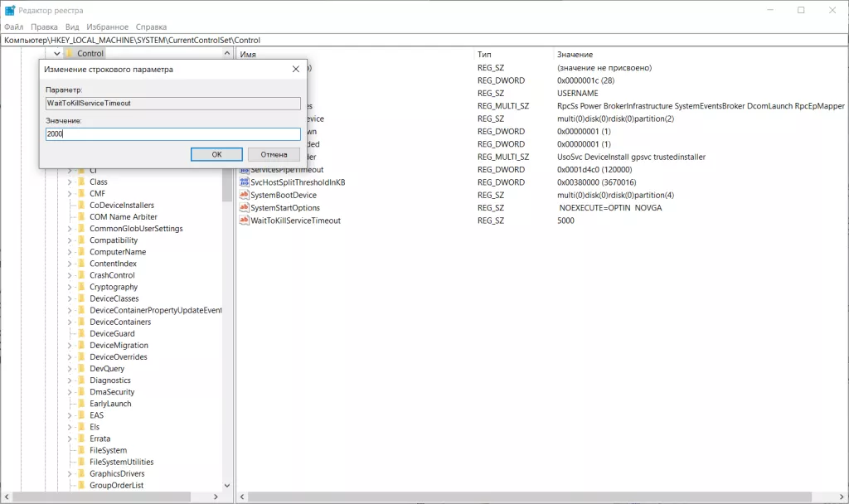Close the string edit dialog
Screen dimensions: 849x504
pos(295,69)
